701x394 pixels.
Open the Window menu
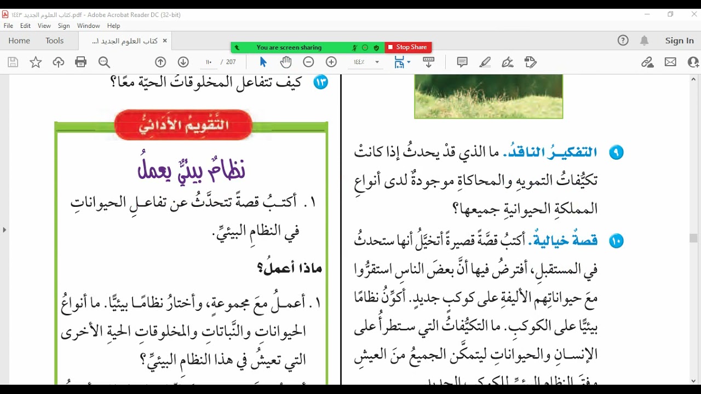tap(88, 26)
